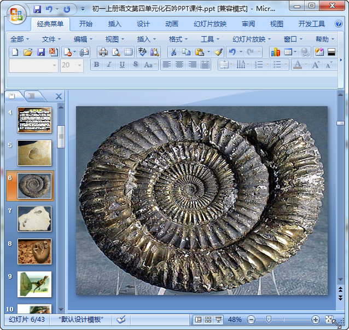Start slideshow from status bar icon
The image size is (349, 330).
coord(219,320)
